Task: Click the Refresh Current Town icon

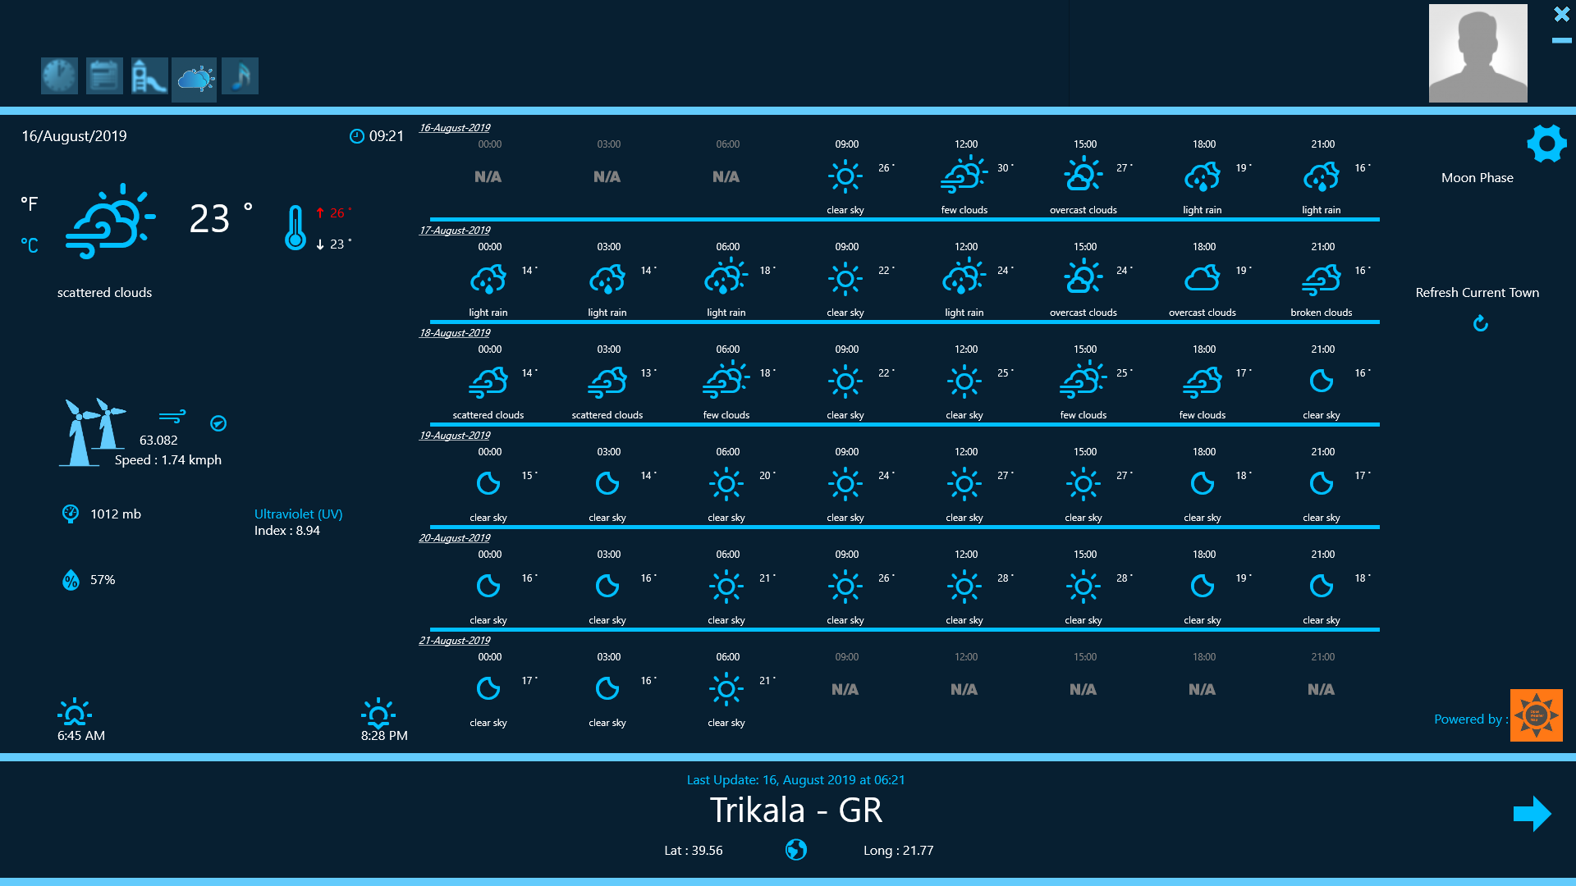Action: 1477,322
